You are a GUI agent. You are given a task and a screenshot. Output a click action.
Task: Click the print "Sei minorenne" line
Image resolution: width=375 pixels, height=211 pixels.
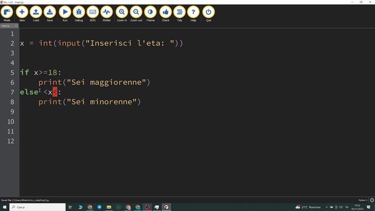pos(90,102)
